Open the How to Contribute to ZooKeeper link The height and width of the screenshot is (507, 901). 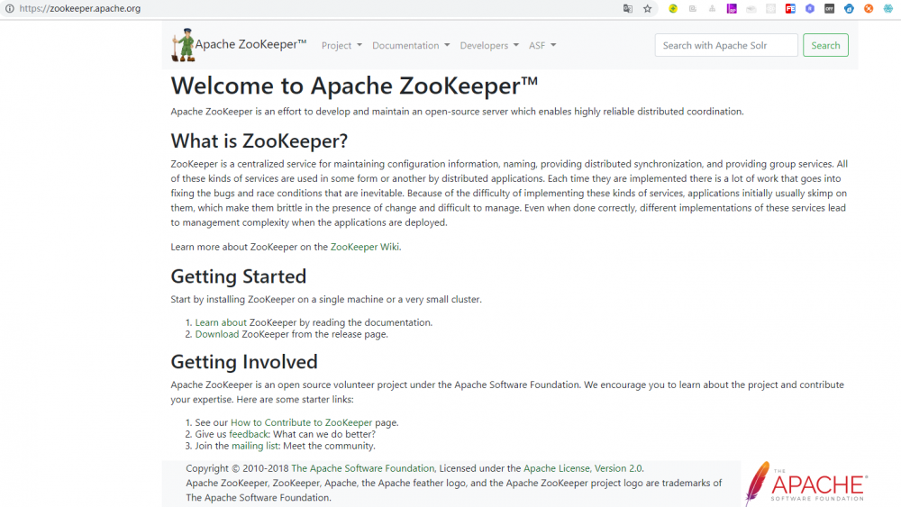301,422
